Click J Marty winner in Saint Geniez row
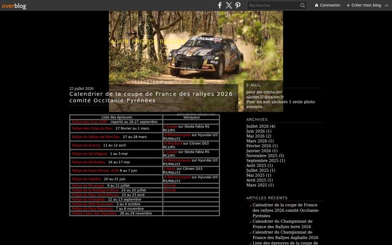 tap(169, 169)
